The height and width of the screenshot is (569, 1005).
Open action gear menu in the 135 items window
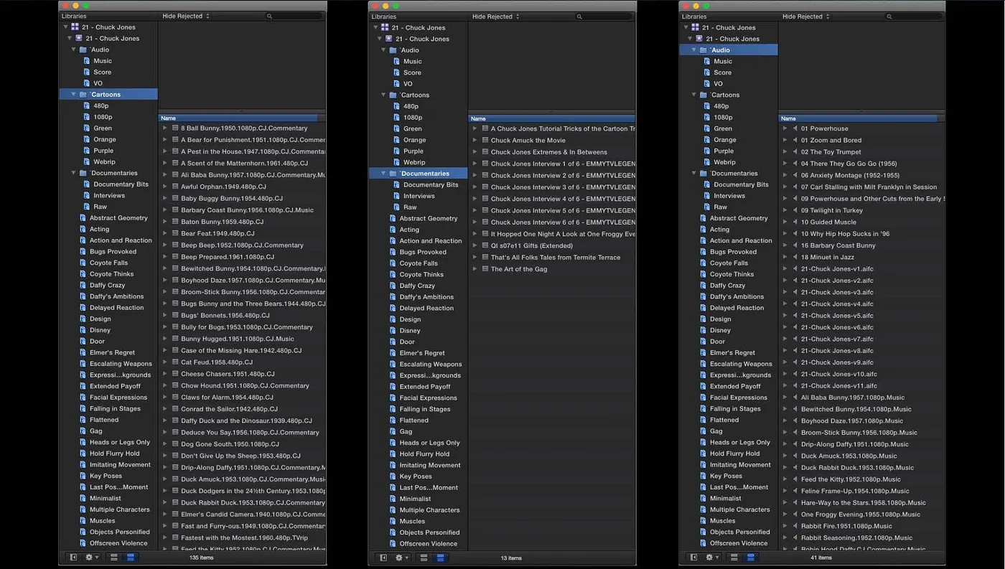90,557
